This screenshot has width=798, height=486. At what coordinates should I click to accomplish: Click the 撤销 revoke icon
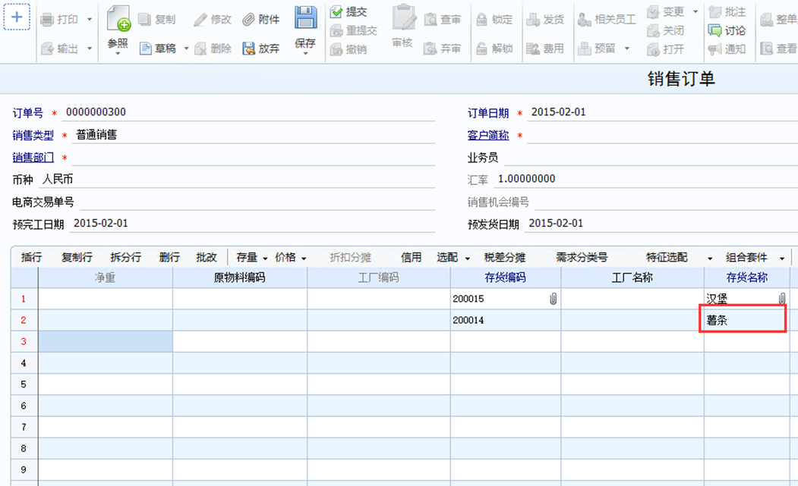(336, 49)
